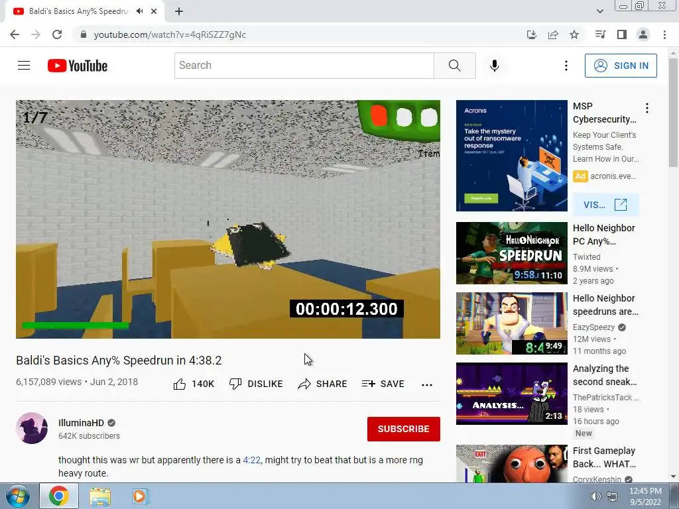The image size is (679, 509).
Task: Click the acronis.eve... ad domain text
Action: coord(613,176)
